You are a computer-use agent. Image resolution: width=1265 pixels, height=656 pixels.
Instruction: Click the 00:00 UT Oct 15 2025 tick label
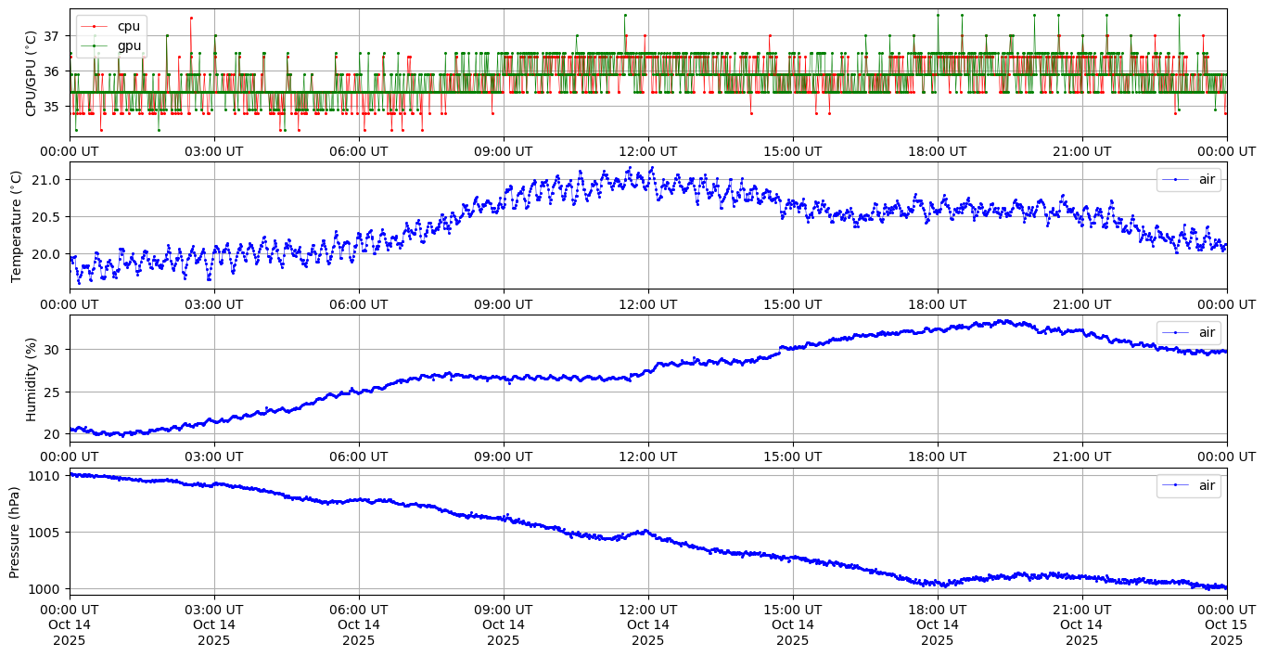click(x=1226, y=624)
